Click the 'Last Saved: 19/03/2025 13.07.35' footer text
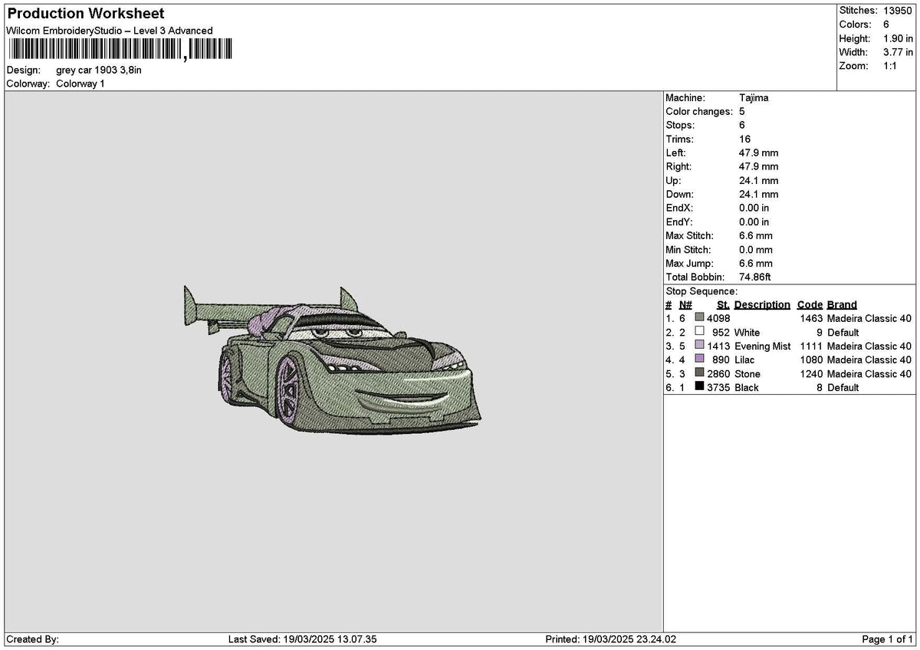Image resolution: width=920 pixels, height=650 pixels. coord(303,639)
